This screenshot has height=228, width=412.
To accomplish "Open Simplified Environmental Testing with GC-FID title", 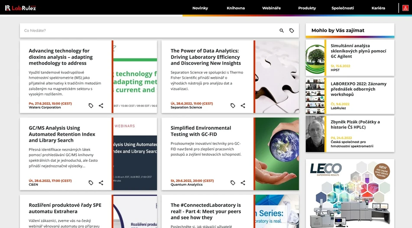I will pyautogui.click(x=201, y=131).
